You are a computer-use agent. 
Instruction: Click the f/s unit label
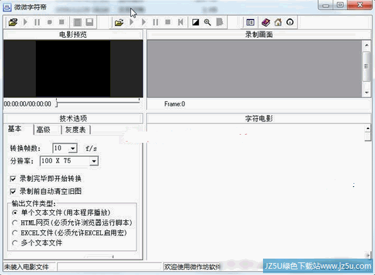point(91,149)
